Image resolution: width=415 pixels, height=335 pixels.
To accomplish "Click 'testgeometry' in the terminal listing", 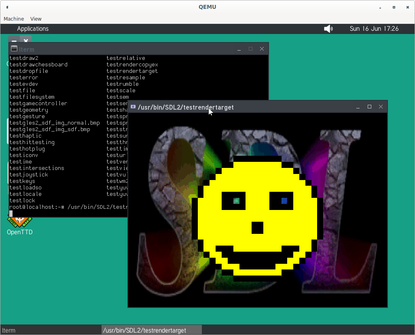I will coord(29,110).
